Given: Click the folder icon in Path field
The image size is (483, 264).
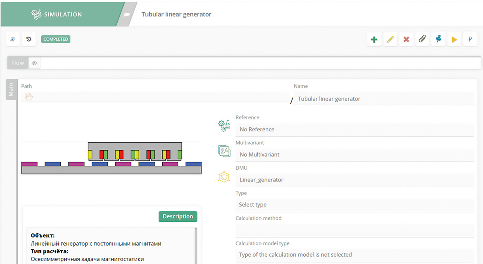Looking at the screenshot, I should (29, 97).
